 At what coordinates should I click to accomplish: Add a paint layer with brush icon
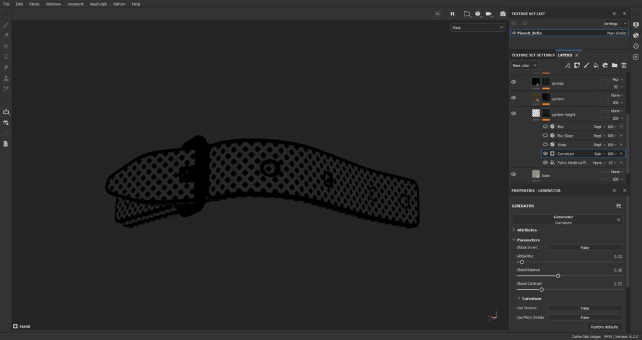click(586, 65)
